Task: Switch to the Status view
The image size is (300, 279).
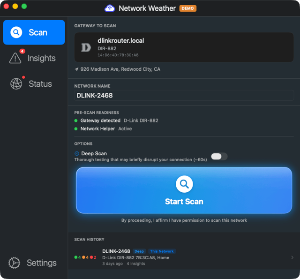Action: [34, 84]
